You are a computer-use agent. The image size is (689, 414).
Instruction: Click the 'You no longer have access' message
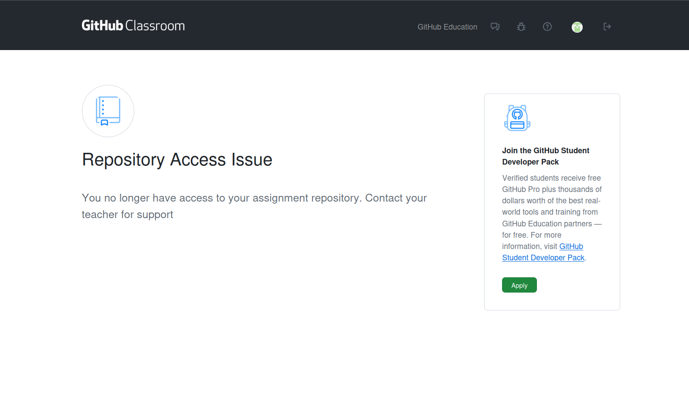255,206
